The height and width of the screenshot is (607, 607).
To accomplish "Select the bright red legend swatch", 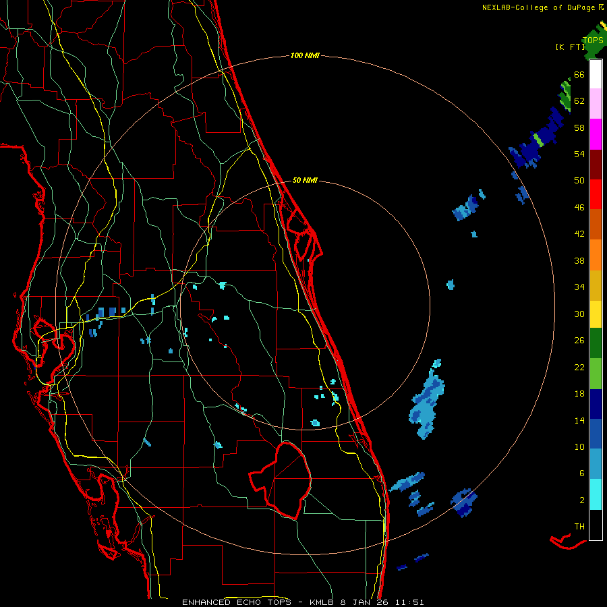I will tap(596, 194).
